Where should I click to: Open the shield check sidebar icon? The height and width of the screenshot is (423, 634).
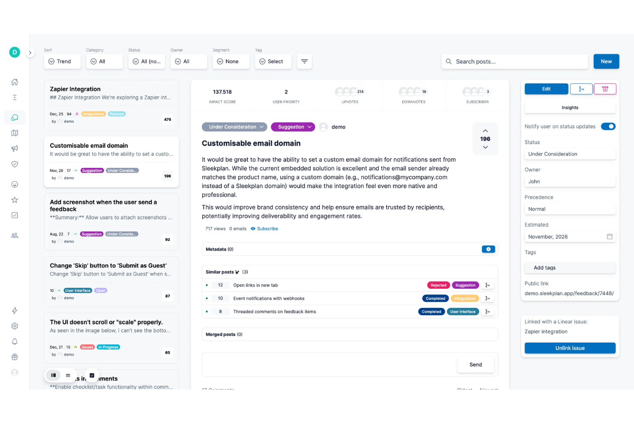[15, 164]
